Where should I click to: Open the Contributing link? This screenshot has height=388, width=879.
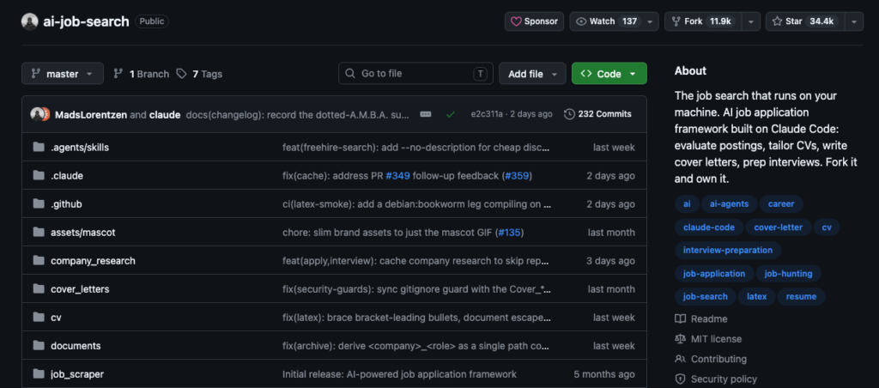tap(711, 360)
